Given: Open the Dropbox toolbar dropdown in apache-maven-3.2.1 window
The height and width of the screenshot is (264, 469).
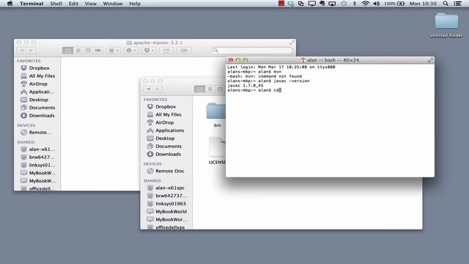Looking at the screenshot, I should coord(149,51).
